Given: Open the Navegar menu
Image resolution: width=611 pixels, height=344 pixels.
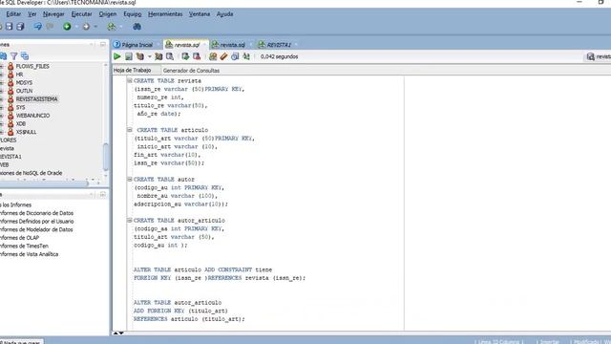Looking at the screenshot, I should 53,14.
